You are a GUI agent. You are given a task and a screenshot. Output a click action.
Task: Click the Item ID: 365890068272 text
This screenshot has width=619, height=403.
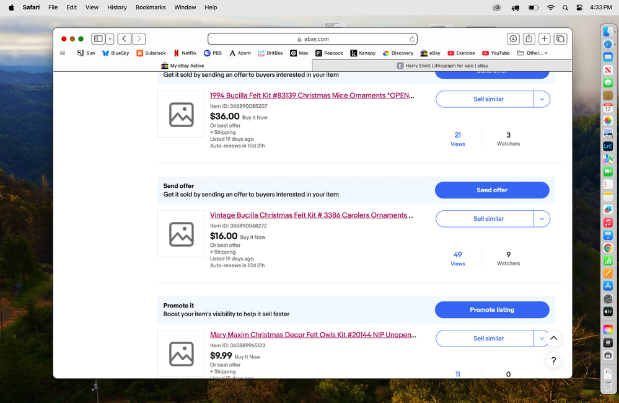click(x=239, y=226)
